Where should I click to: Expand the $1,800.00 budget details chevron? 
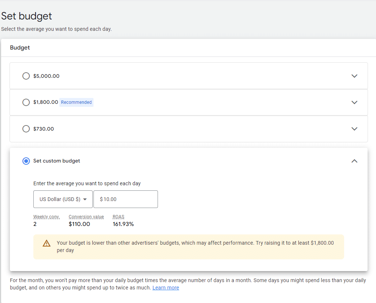pyautogui.click(x=354, y=102)
